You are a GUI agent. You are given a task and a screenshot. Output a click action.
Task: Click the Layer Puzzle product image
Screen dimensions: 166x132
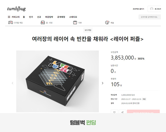(x=57, y=81)
